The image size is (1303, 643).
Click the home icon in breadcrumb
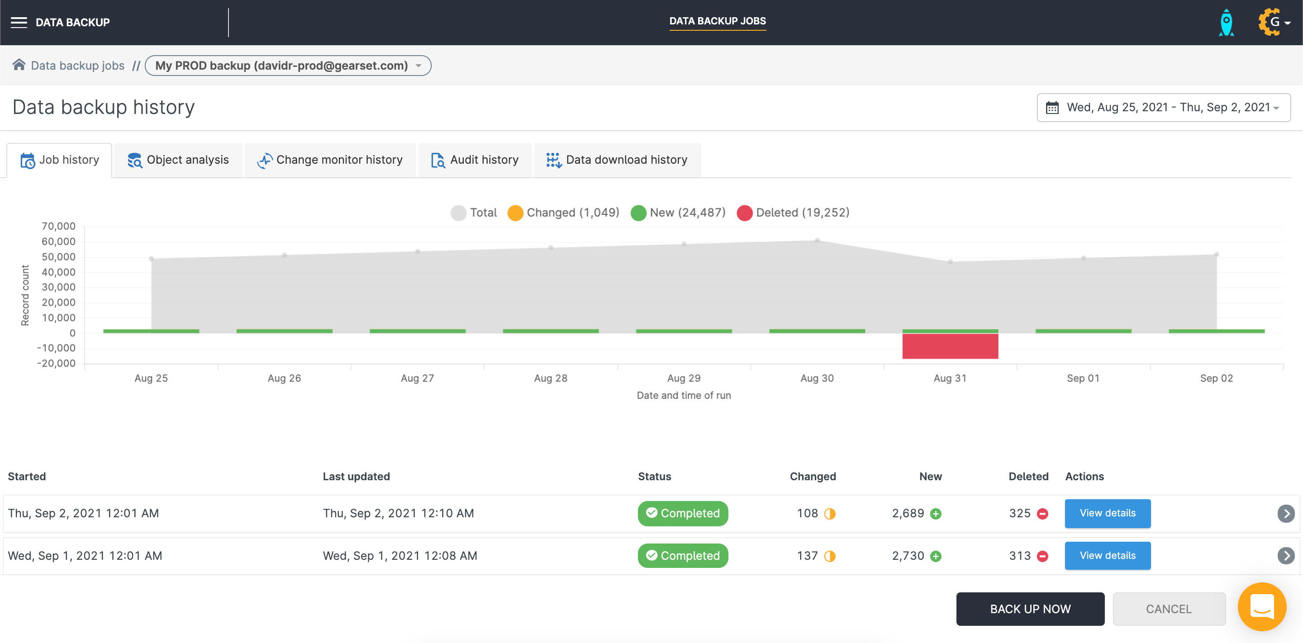pyautogui.click(x=19, y=65)
